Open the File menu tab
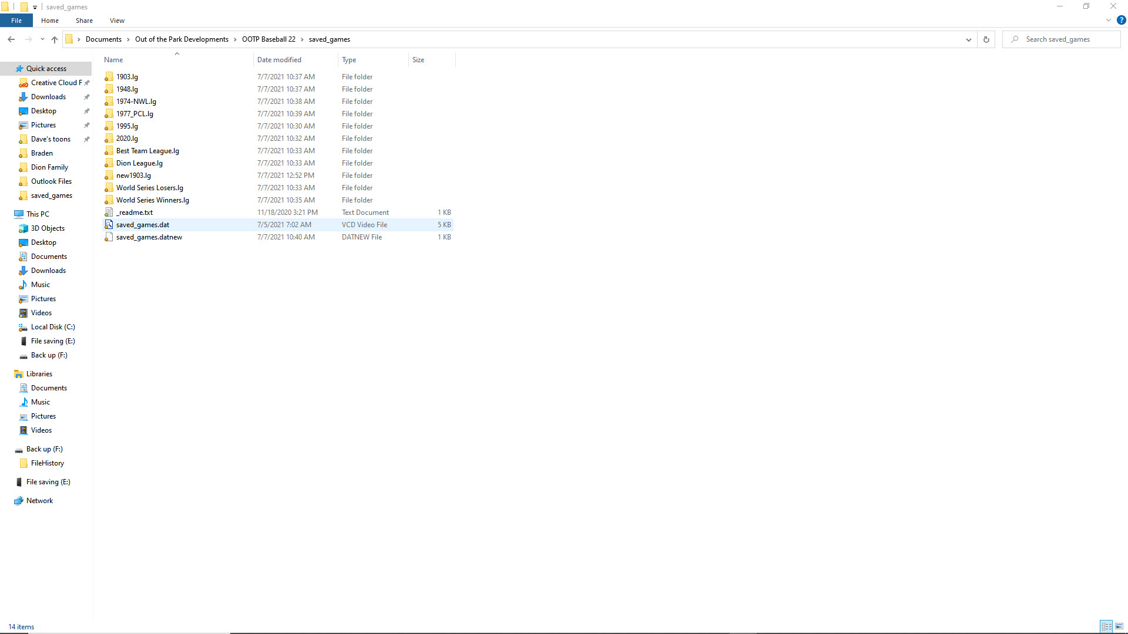1128x634 pixels. click(x=16, y=21)
